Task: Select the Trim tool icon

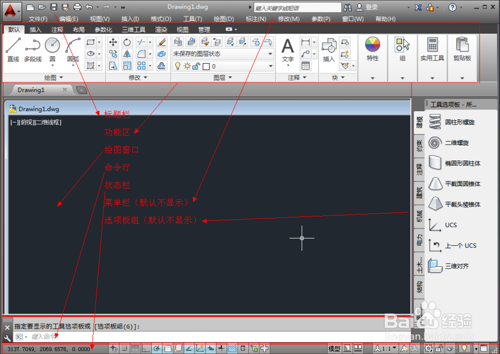Action: pos(141,42)
